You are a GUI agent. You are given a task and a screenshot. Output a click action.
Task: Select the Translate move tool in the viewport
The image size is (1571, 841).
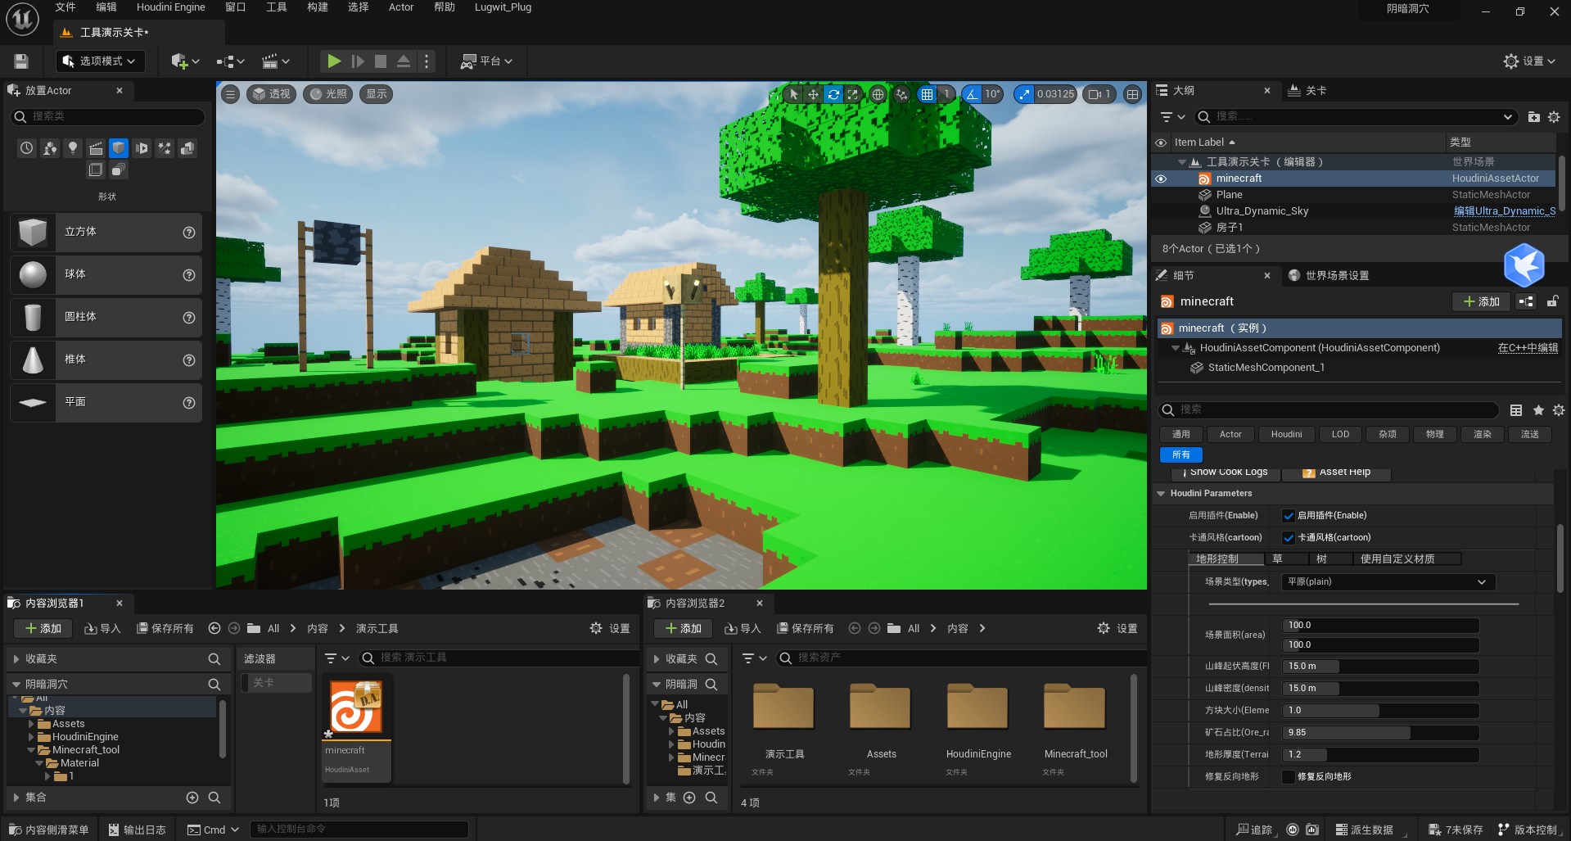[813, 94]
